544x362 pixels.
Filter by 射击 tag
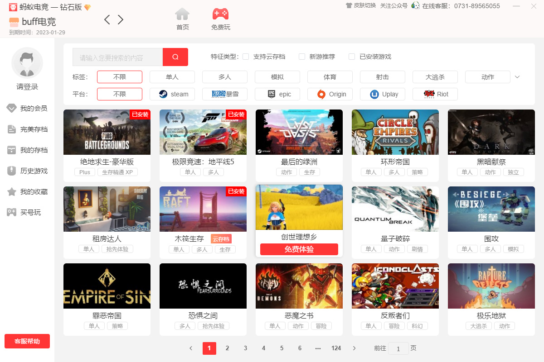[x=383, y=77]
